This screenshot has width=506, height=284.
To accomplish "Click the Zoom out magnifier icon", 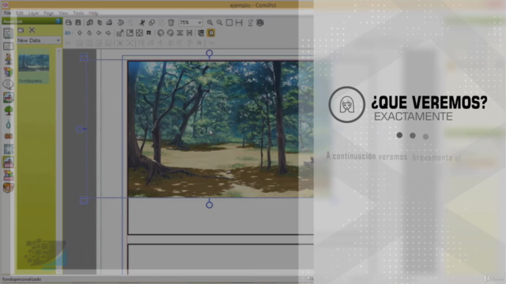I will [x=220, y=23].
